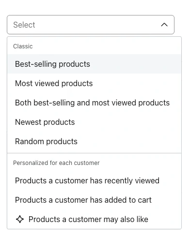Choose the option marked with a sparkle
The height and width of the screenshot is (238, 190).
(95, 219)
